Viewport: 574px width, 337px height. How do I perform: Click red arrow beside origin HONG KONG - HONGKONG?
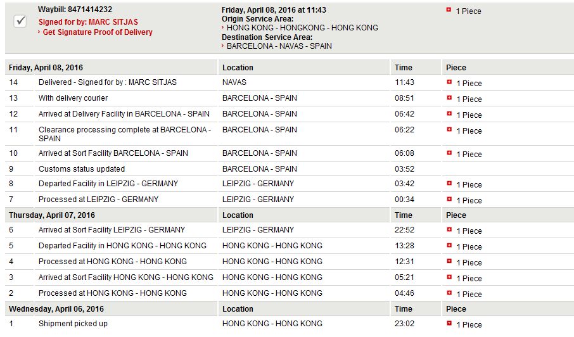[x=222, y=27]
